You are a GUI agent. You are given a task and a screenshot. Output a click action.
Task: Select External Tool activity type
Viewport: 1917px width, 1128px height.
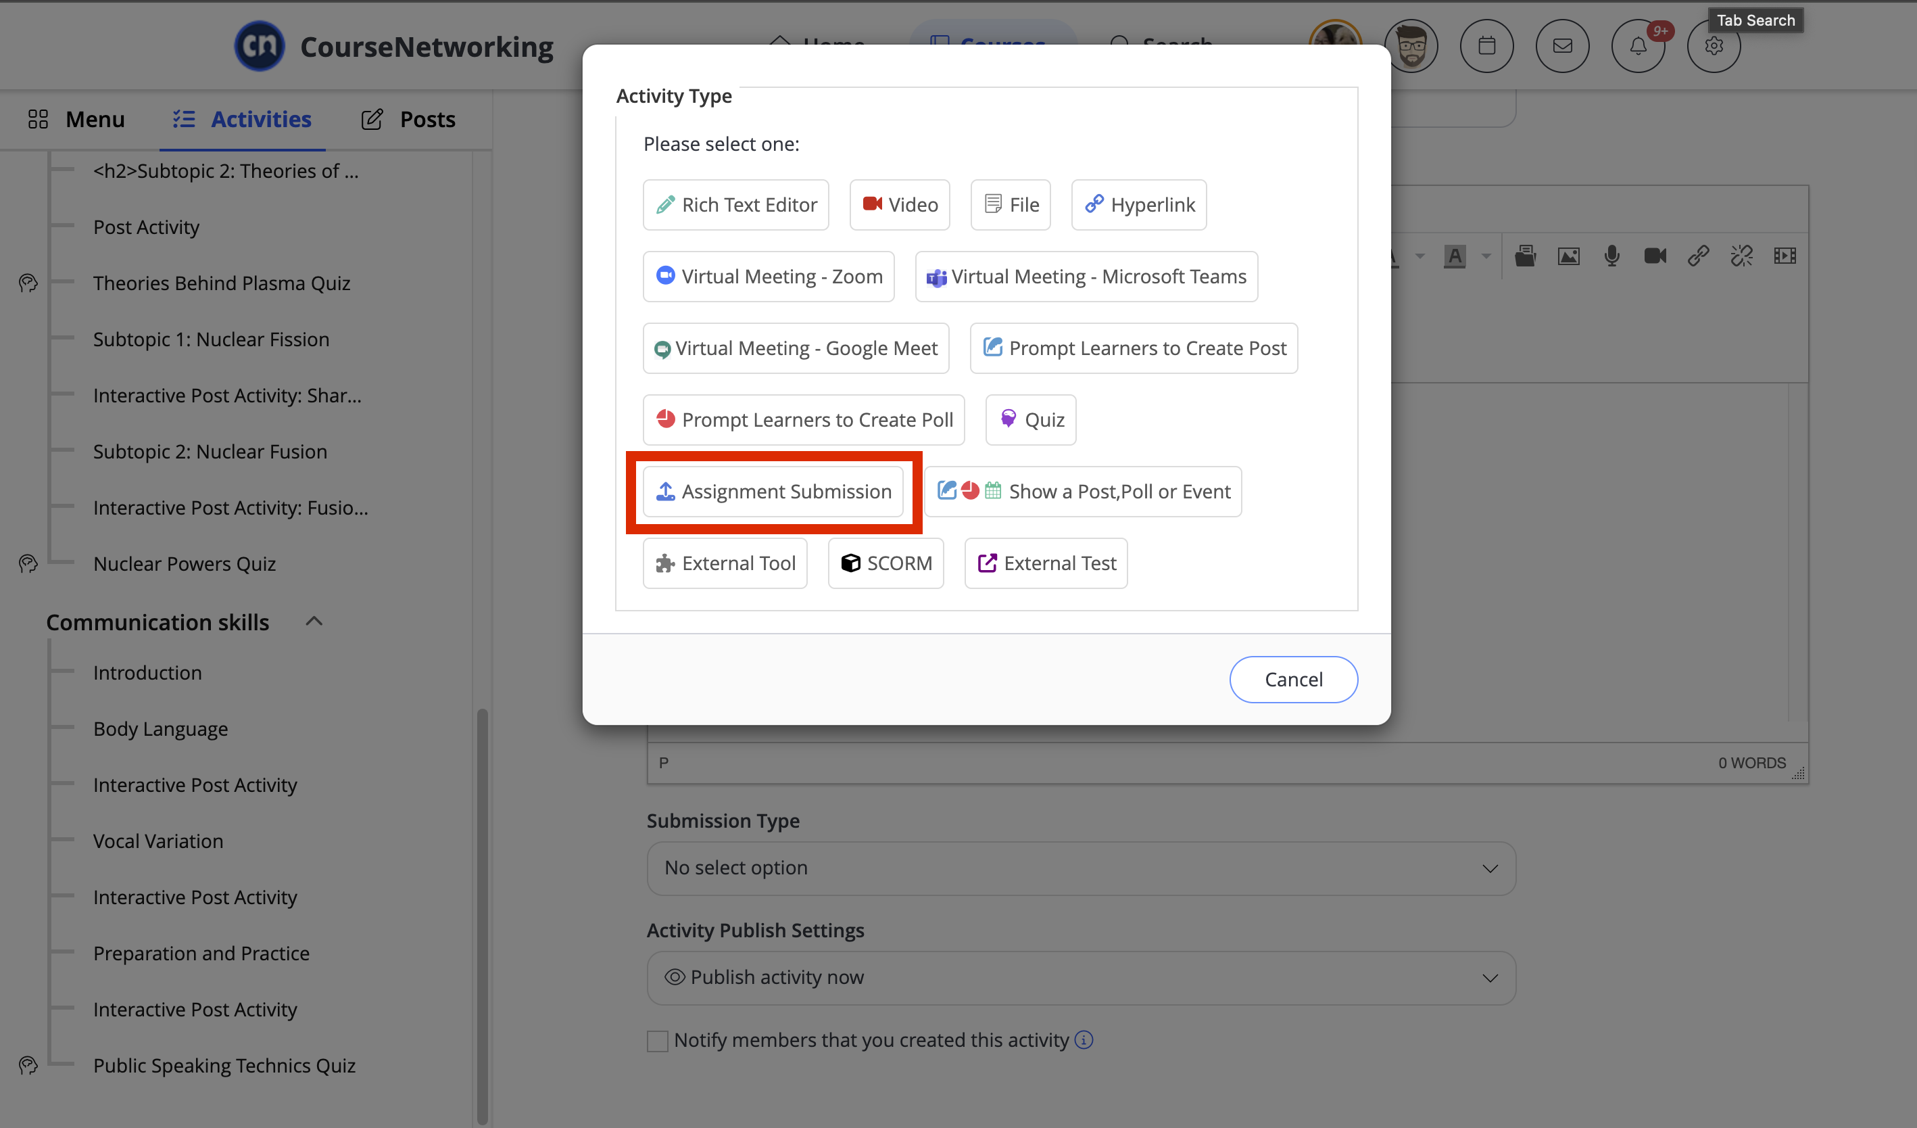pyautogui.click(x=725, y=563)
